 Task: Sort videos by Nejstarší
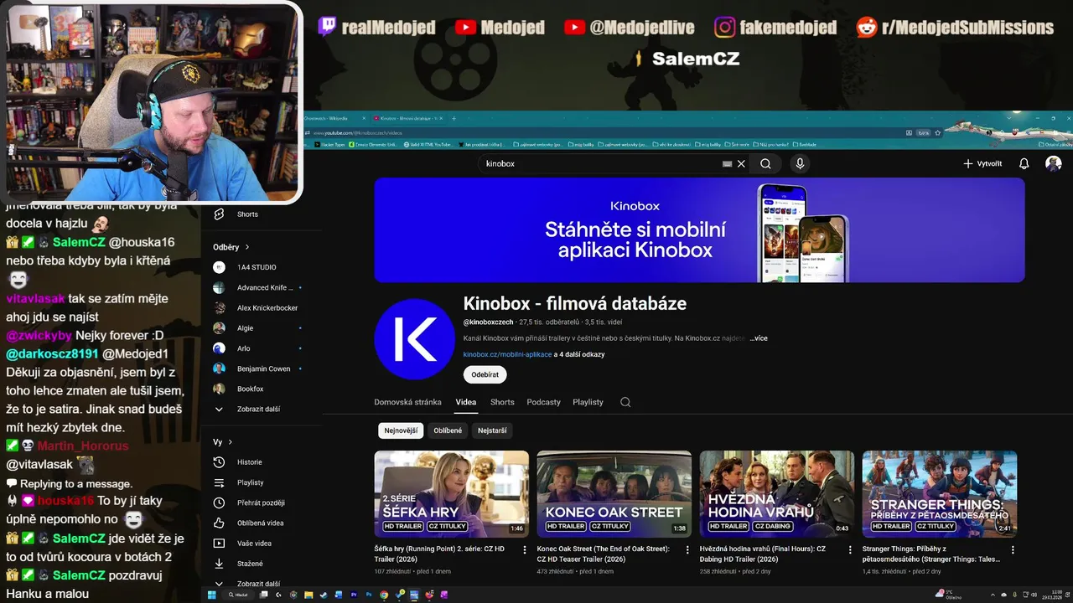point(492,430)
